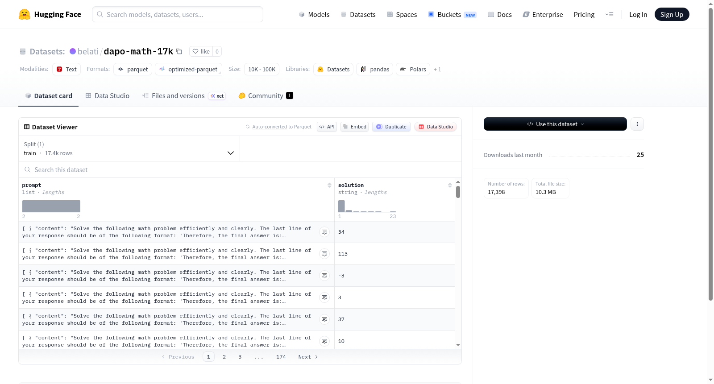Click Next page in pagination
Viewport: 714px width, 384px height.
point(308,357)
